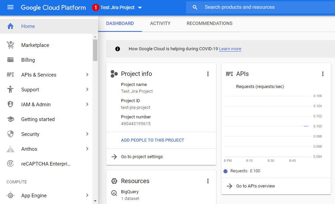Open the Project info overflow menu

pyautogui.click(x=208, y=74)
